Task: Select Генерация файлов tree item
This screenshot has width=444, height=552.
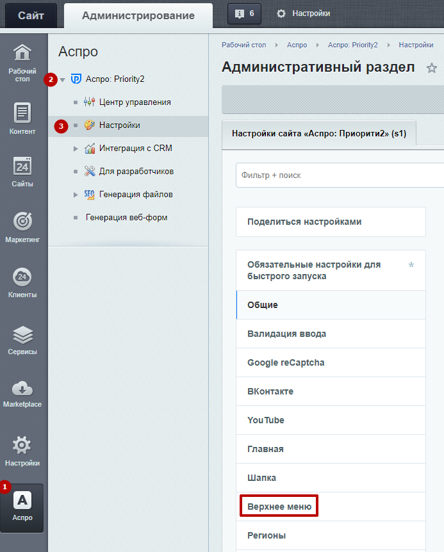Action: pos(136,194)
